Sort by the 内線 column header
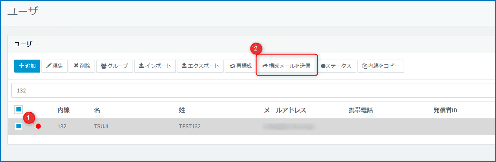This screenshot has height=162, width=496. 63,110
